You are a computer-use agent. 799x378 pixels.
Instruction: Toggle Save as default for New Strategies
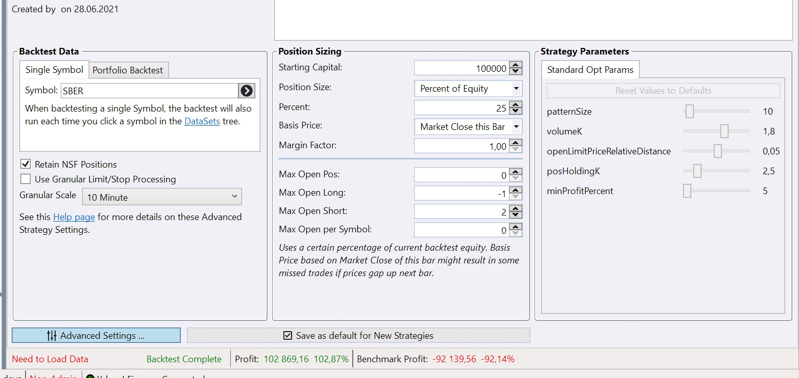point(287,336)
